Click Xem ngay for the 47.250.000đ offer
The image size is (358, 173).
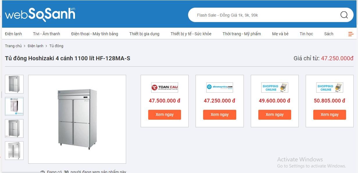[x=219, y=114]
